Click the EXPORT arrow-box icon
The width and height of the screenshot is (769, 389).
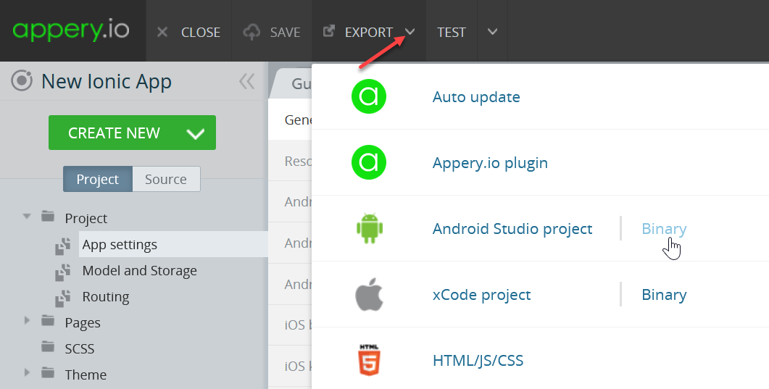click(328, 31)
